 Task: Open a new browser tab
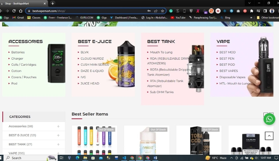pyautogui.click(x=53, y=3)
